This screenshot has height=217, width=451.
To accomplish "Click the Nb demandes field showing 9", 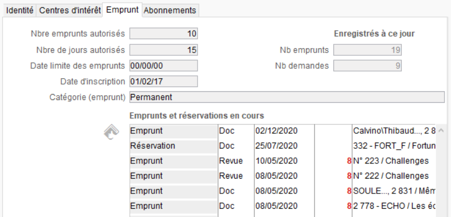I will click(x=367, y=66).
